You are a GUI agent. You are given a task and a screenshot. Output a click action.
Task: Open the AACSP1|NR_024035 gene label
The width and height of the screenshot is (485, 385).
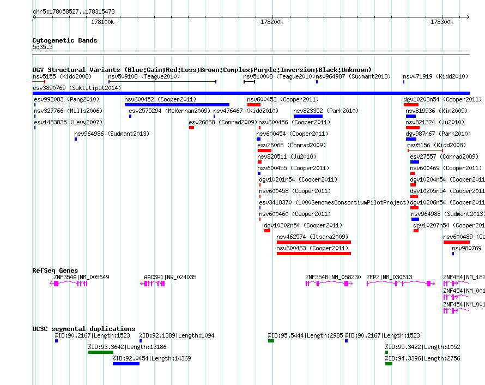click(x=170, y=277)
